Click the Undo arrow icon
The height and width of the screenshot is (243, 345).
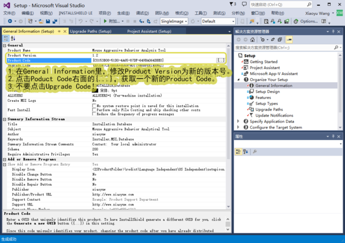coord(80,21)
